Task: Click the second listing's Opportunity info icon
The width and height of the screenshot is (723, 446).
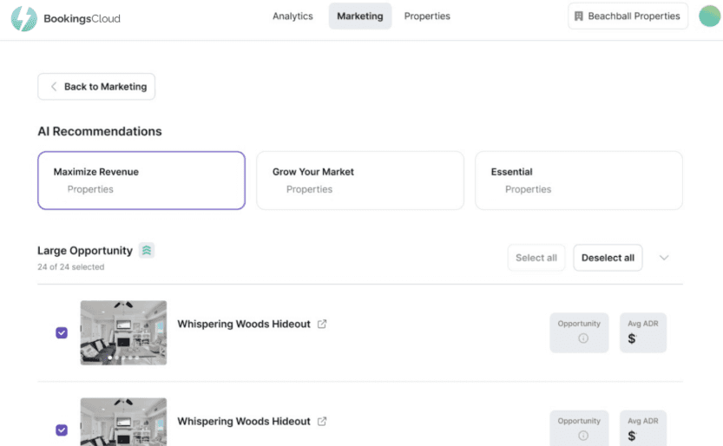Action: [x=583, y=436]
